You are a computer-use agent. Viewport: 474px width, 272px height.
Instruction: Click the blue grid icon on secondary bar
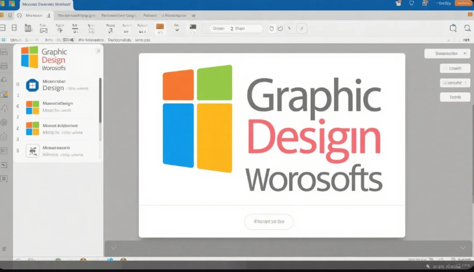point(3,40)
